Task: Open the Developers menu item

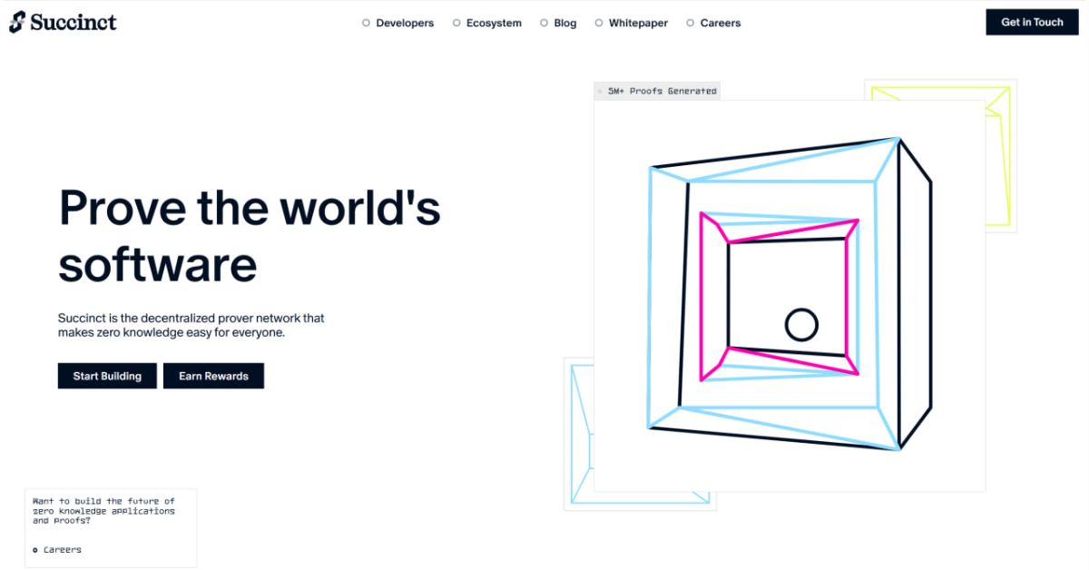Action: pos(398,23)
